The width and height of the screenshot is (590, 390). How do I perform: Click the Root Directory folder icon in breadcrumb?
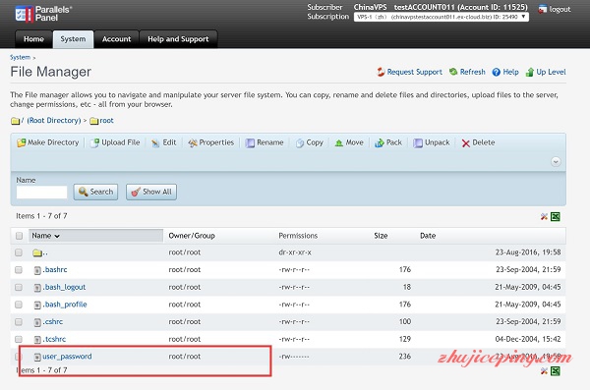[x=15, y=121]
